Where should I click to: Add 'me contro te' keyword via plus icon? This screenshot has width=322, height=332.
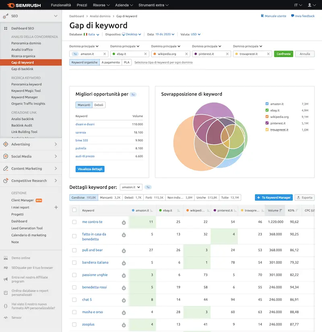124,223
